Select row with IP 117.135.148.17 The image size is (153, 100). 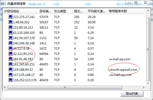(x=74, y=75)
